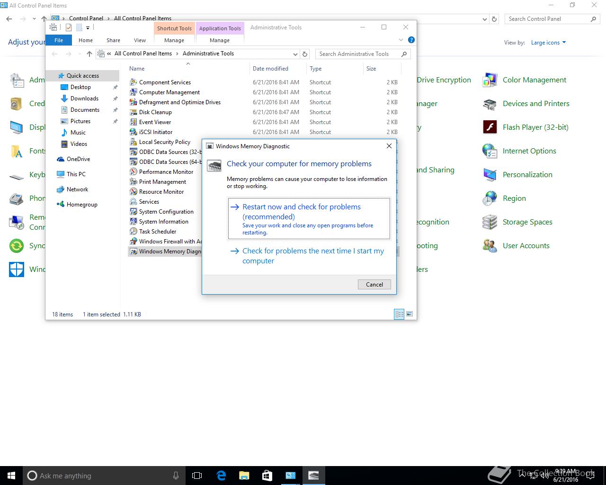Open Devices and Printers in Control Panel
Viewport: 606px width, 485px height.
pyautogui.click(x=526, y=104)
